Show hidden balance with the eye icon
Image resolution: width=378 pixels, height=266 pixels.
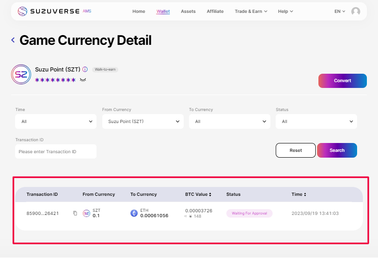pyautogui.click(x=83, y=80)
